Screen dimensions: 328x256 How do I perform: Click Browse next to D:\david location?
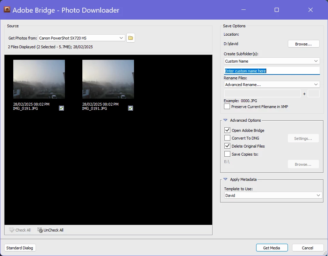click(304, 44)
